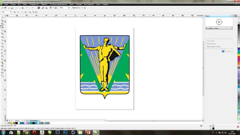Open the Растровые изображения menu

click(58, 4)
